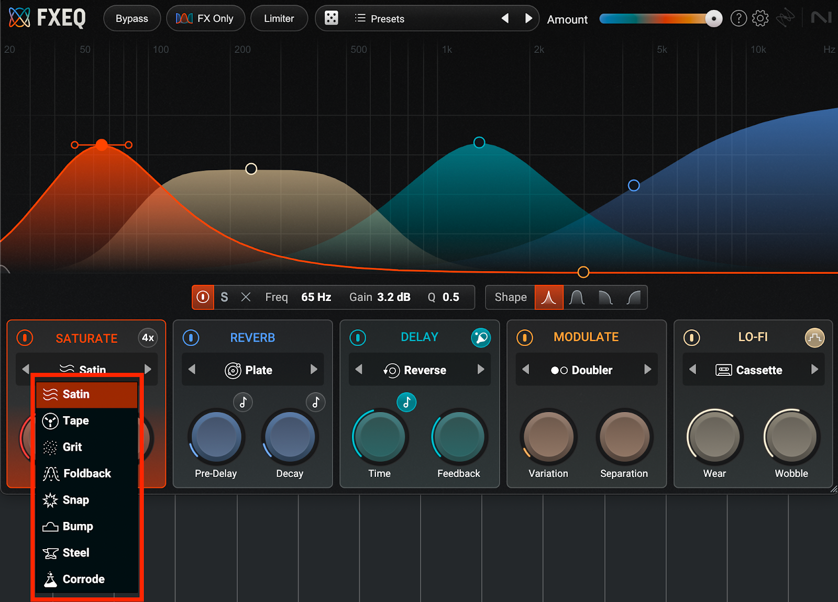Image resolution: width=838 pixels, height=602 pixels.
Task: Toggle the Bypass button
Action: 132,18
